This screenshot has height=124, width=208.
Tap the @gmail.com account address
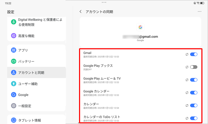pos(140,37)
